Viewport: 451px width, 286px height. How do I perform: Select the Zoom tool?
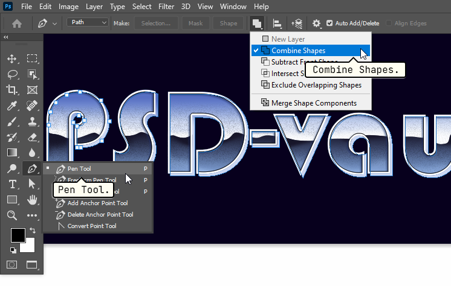(12, 215)
